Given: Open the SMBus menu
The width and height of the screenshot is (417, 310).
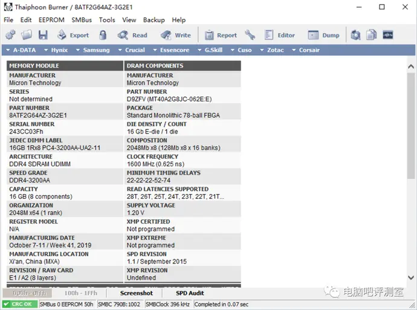Looking at the screenshot, I should (82, 20).
